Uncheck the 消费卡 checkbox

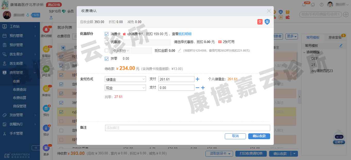tap(107, 34)
